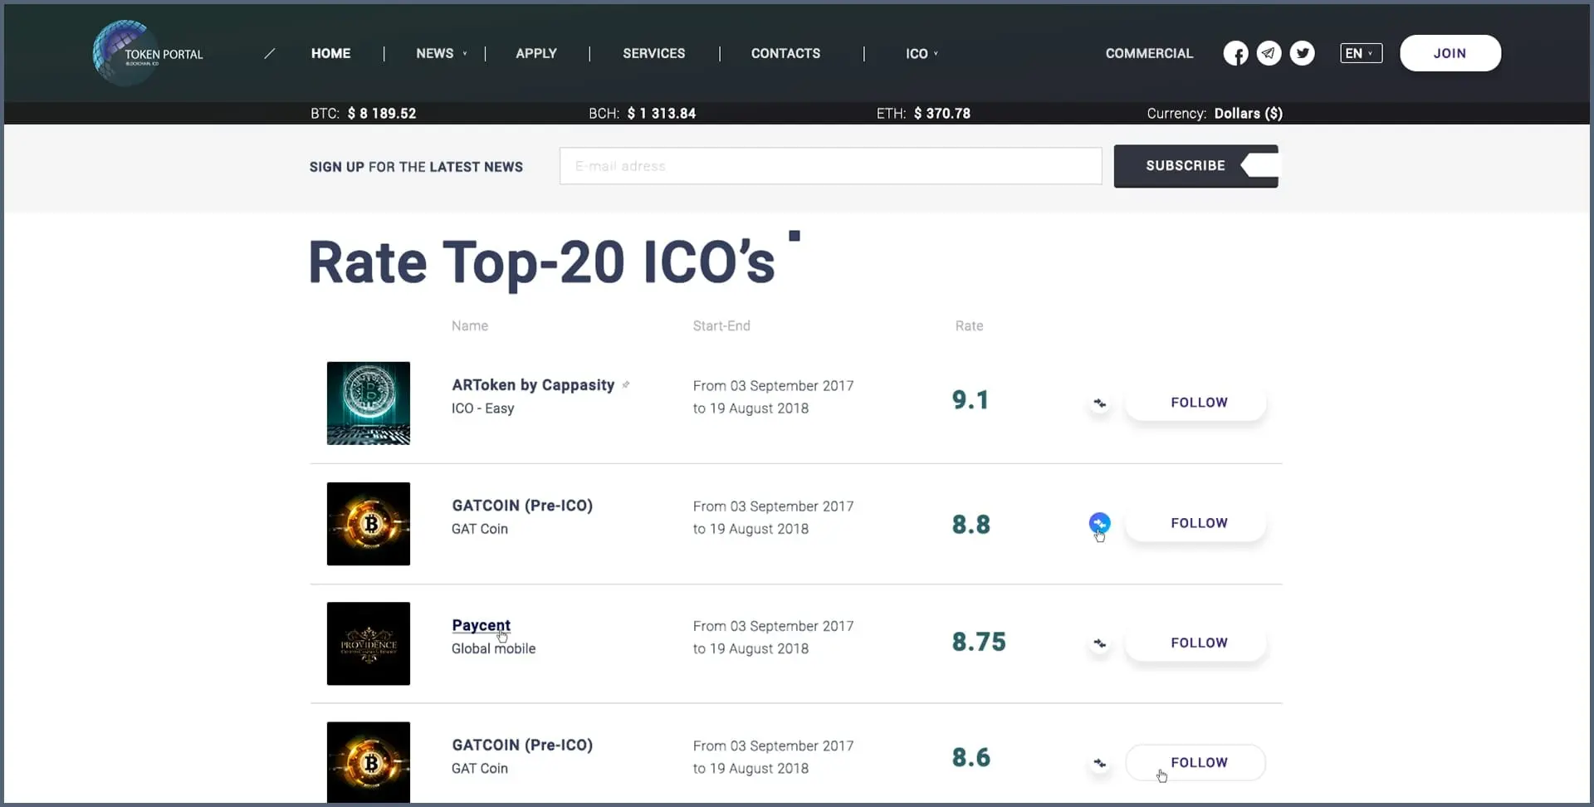Open Paycent Providence thumbnail
The image size is (1594, 807).
(369, 643)
